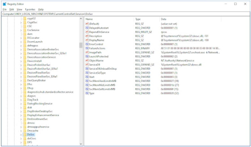
Task: Expand the CryptSvc key
Action: [21, 22]
